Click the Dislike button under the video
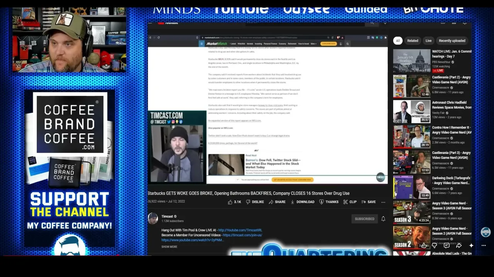The width and height of the screenshot is (494, 277). pos(255,202)
